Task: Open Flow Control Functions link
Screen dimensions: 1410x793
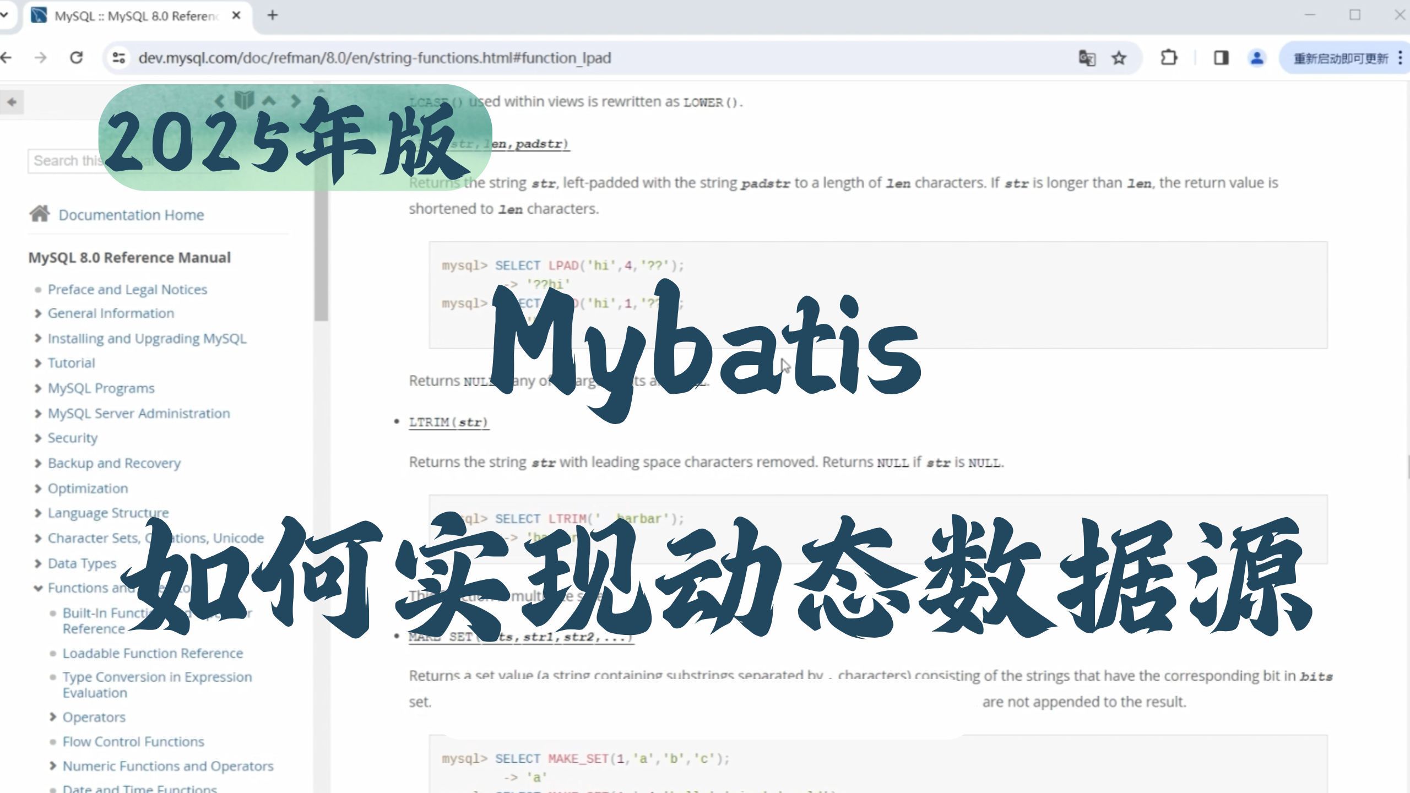Action: tap(133, 742)
